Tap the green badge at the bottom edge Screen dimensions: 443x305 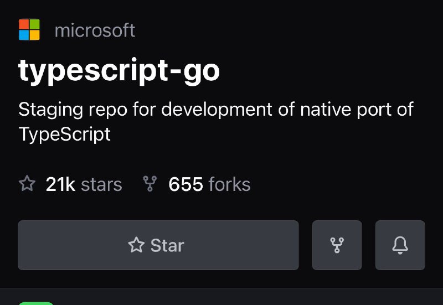click(x=36, y=303)
